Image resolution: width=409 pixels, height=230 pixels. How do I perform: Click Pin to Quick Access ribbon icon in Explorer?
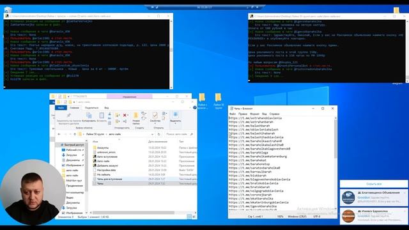coord(68,116)
